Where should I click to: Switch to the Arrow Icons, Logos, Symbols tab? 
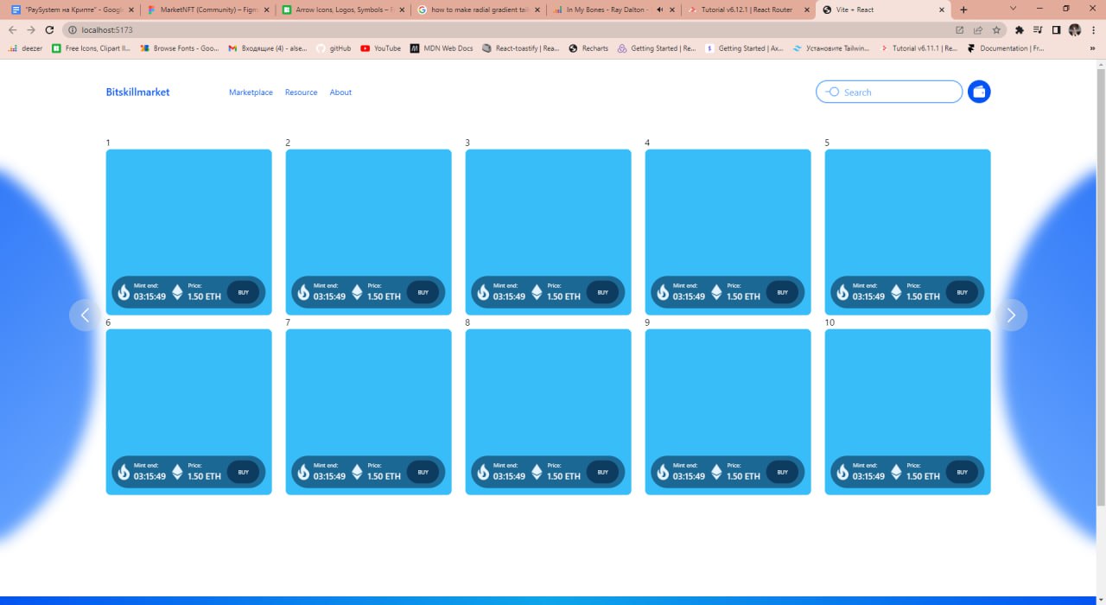(x=342, y=10)
